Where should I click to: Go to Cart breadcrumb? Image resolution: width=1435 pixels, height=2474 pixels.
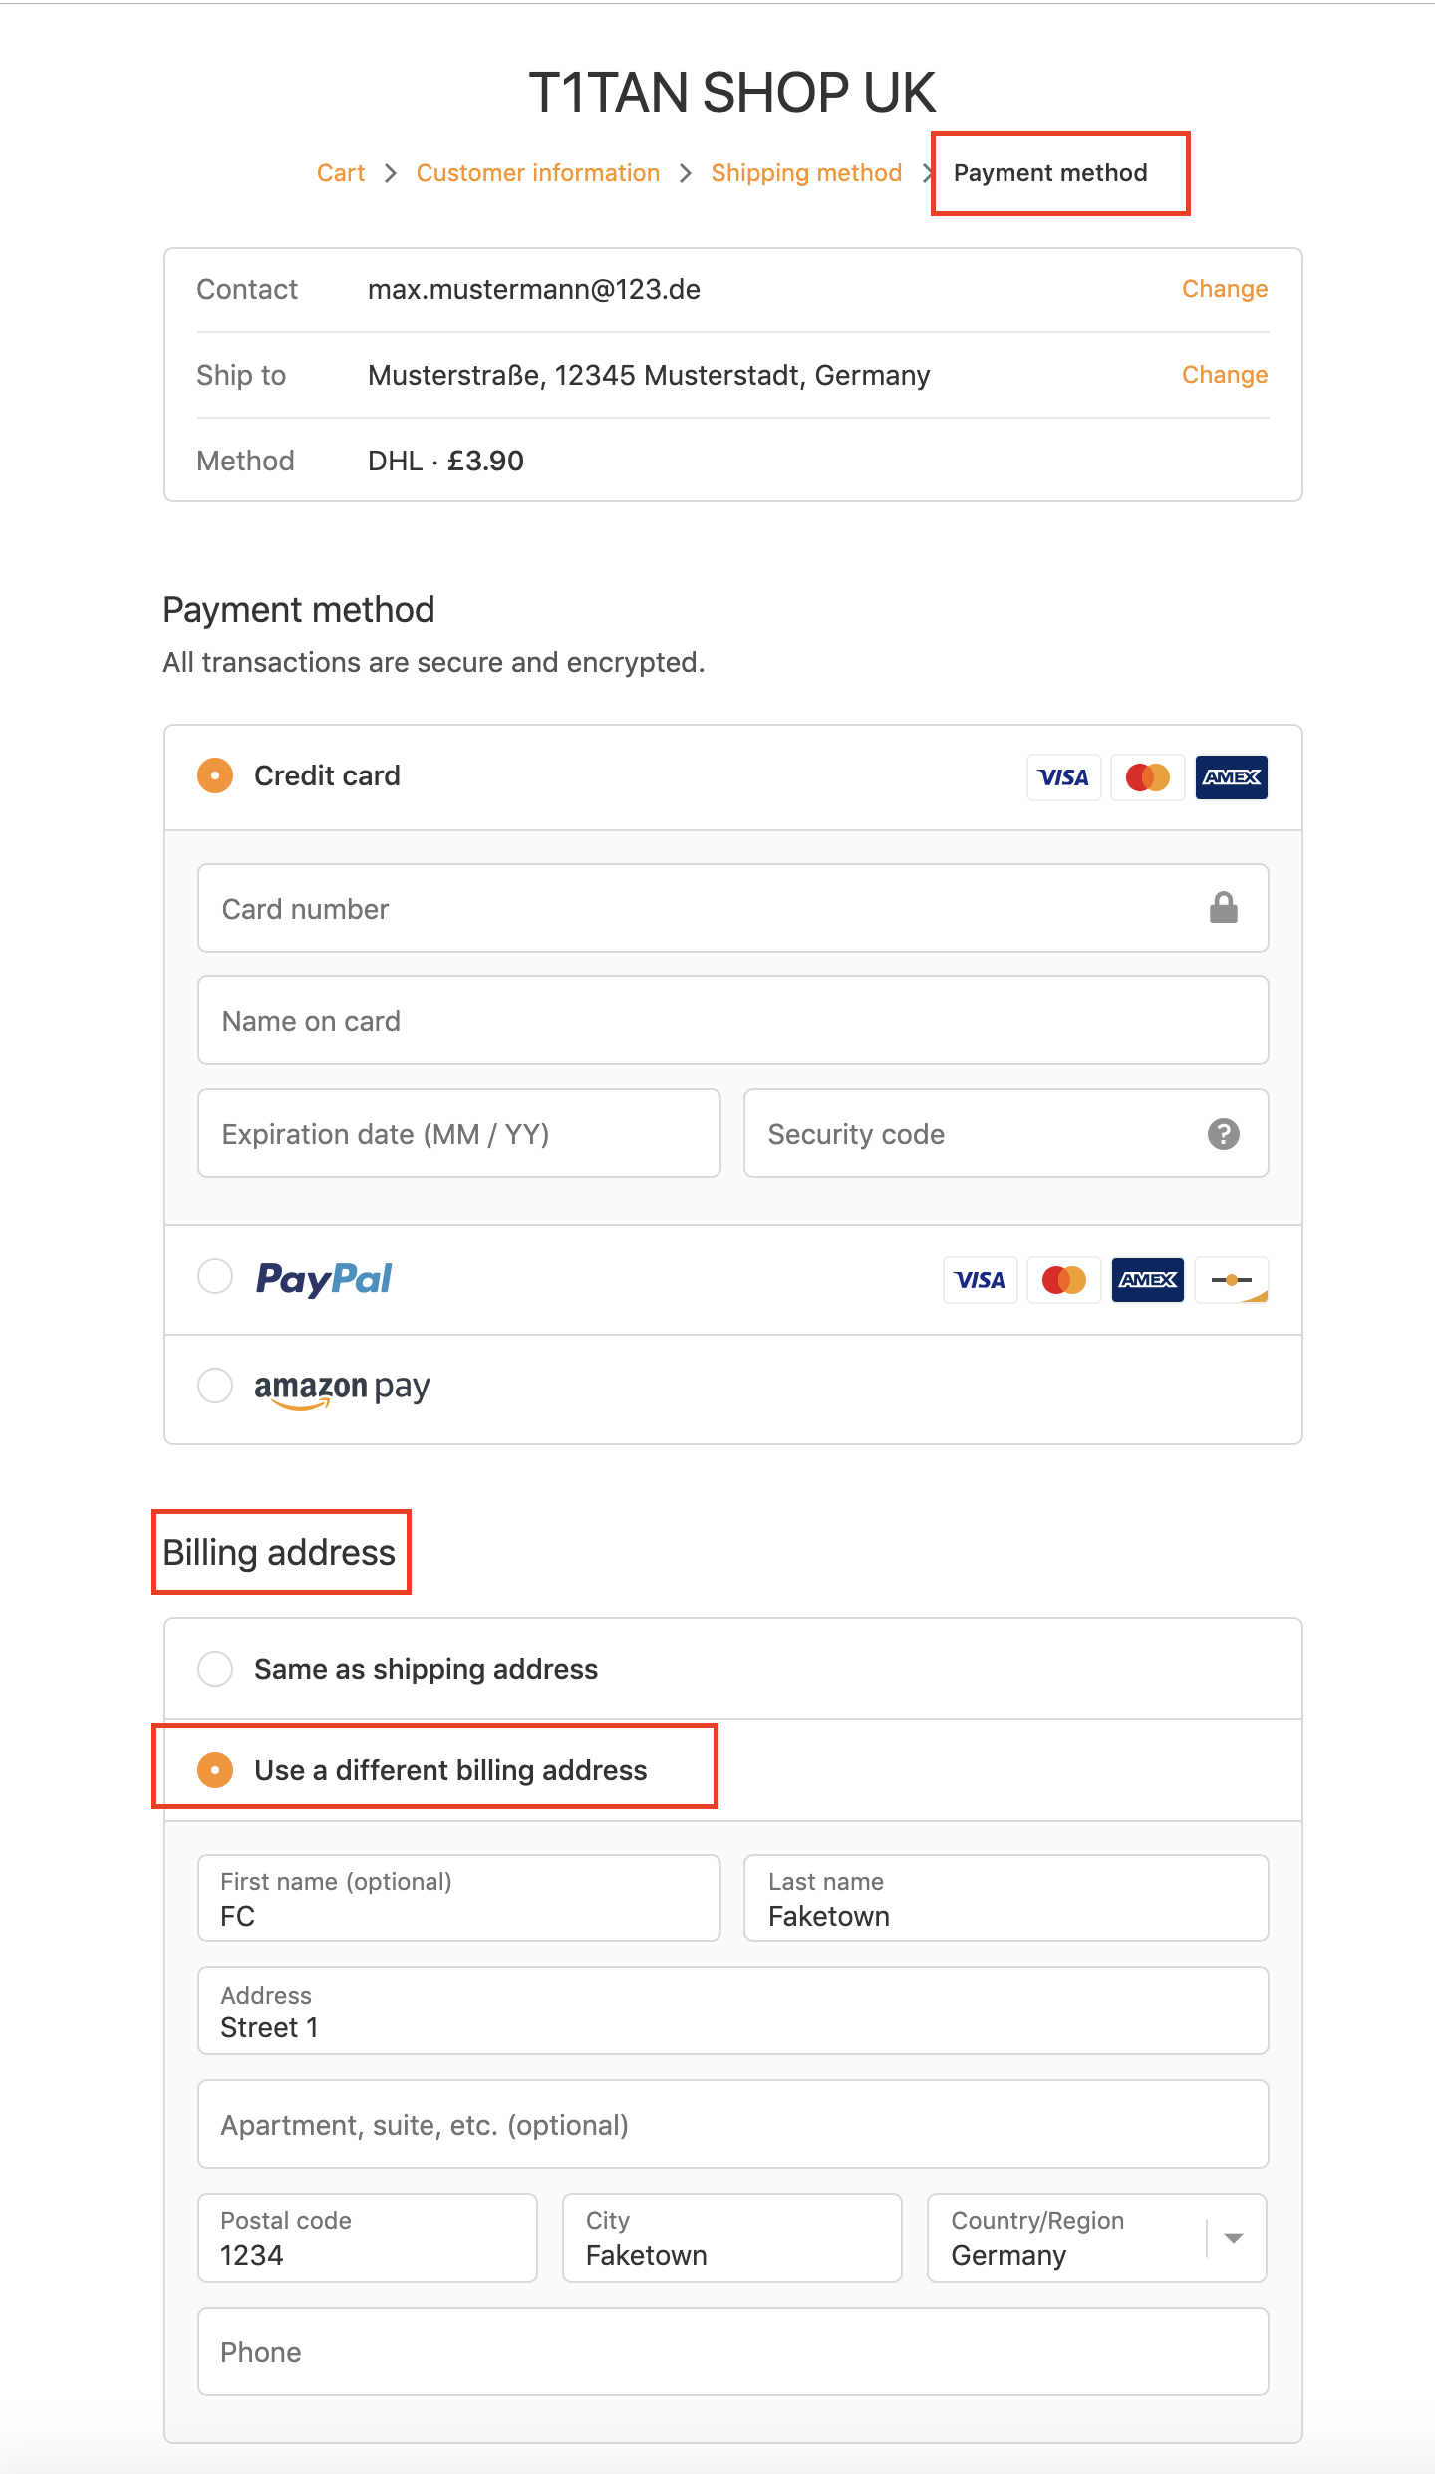click(341, 173)
